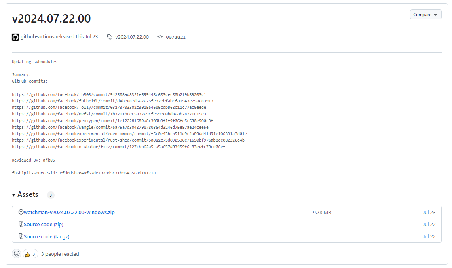Toggle the thumbs up reaction
The width and height of the screenshot is (452, 268).
[x=30, y=254]
